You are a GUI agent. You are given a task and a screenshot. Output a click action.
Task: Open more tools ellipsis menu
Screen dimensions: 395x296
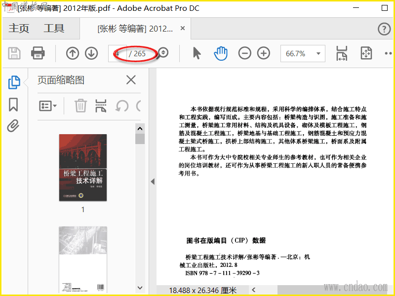pos(389,53)
